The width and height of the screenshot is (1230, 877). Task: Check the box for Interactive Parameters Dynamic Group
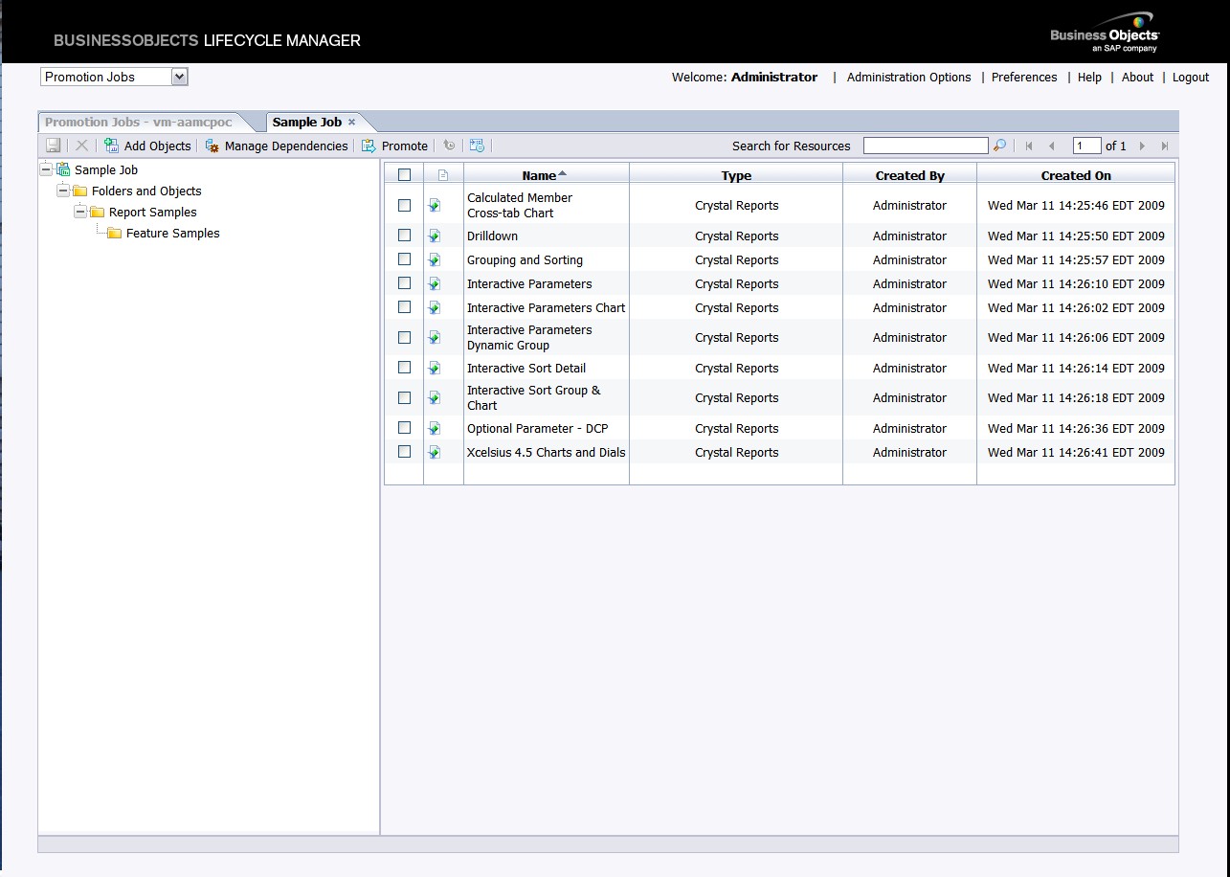pyautogui.click(x=404, y=337)
